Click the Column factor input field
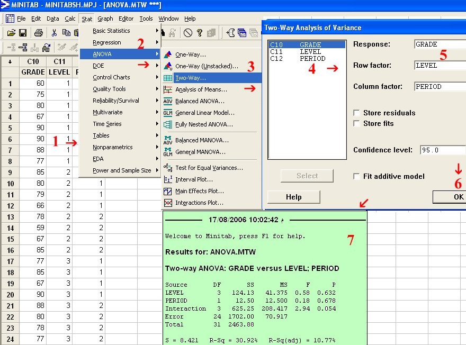This screenshot has width=466, height=345. point(440,86)
